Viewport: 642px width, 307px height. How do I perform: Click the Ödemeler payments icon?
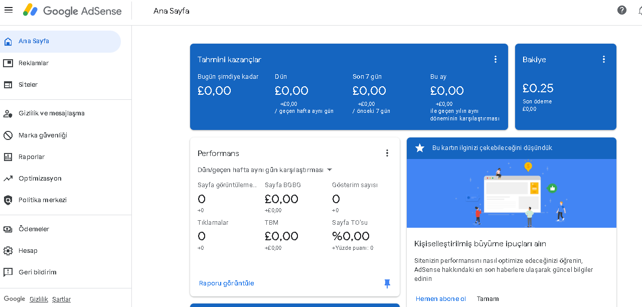coord(8,229)
